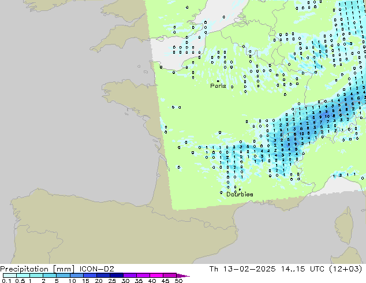Pick the 10–15 mm legend color
The height and width of the screenshot is (283, 366).
[x=76, y=275]
